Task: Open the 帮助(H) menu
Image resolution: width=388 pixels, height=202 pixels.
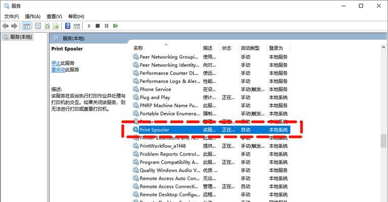Action: (76, 17)
